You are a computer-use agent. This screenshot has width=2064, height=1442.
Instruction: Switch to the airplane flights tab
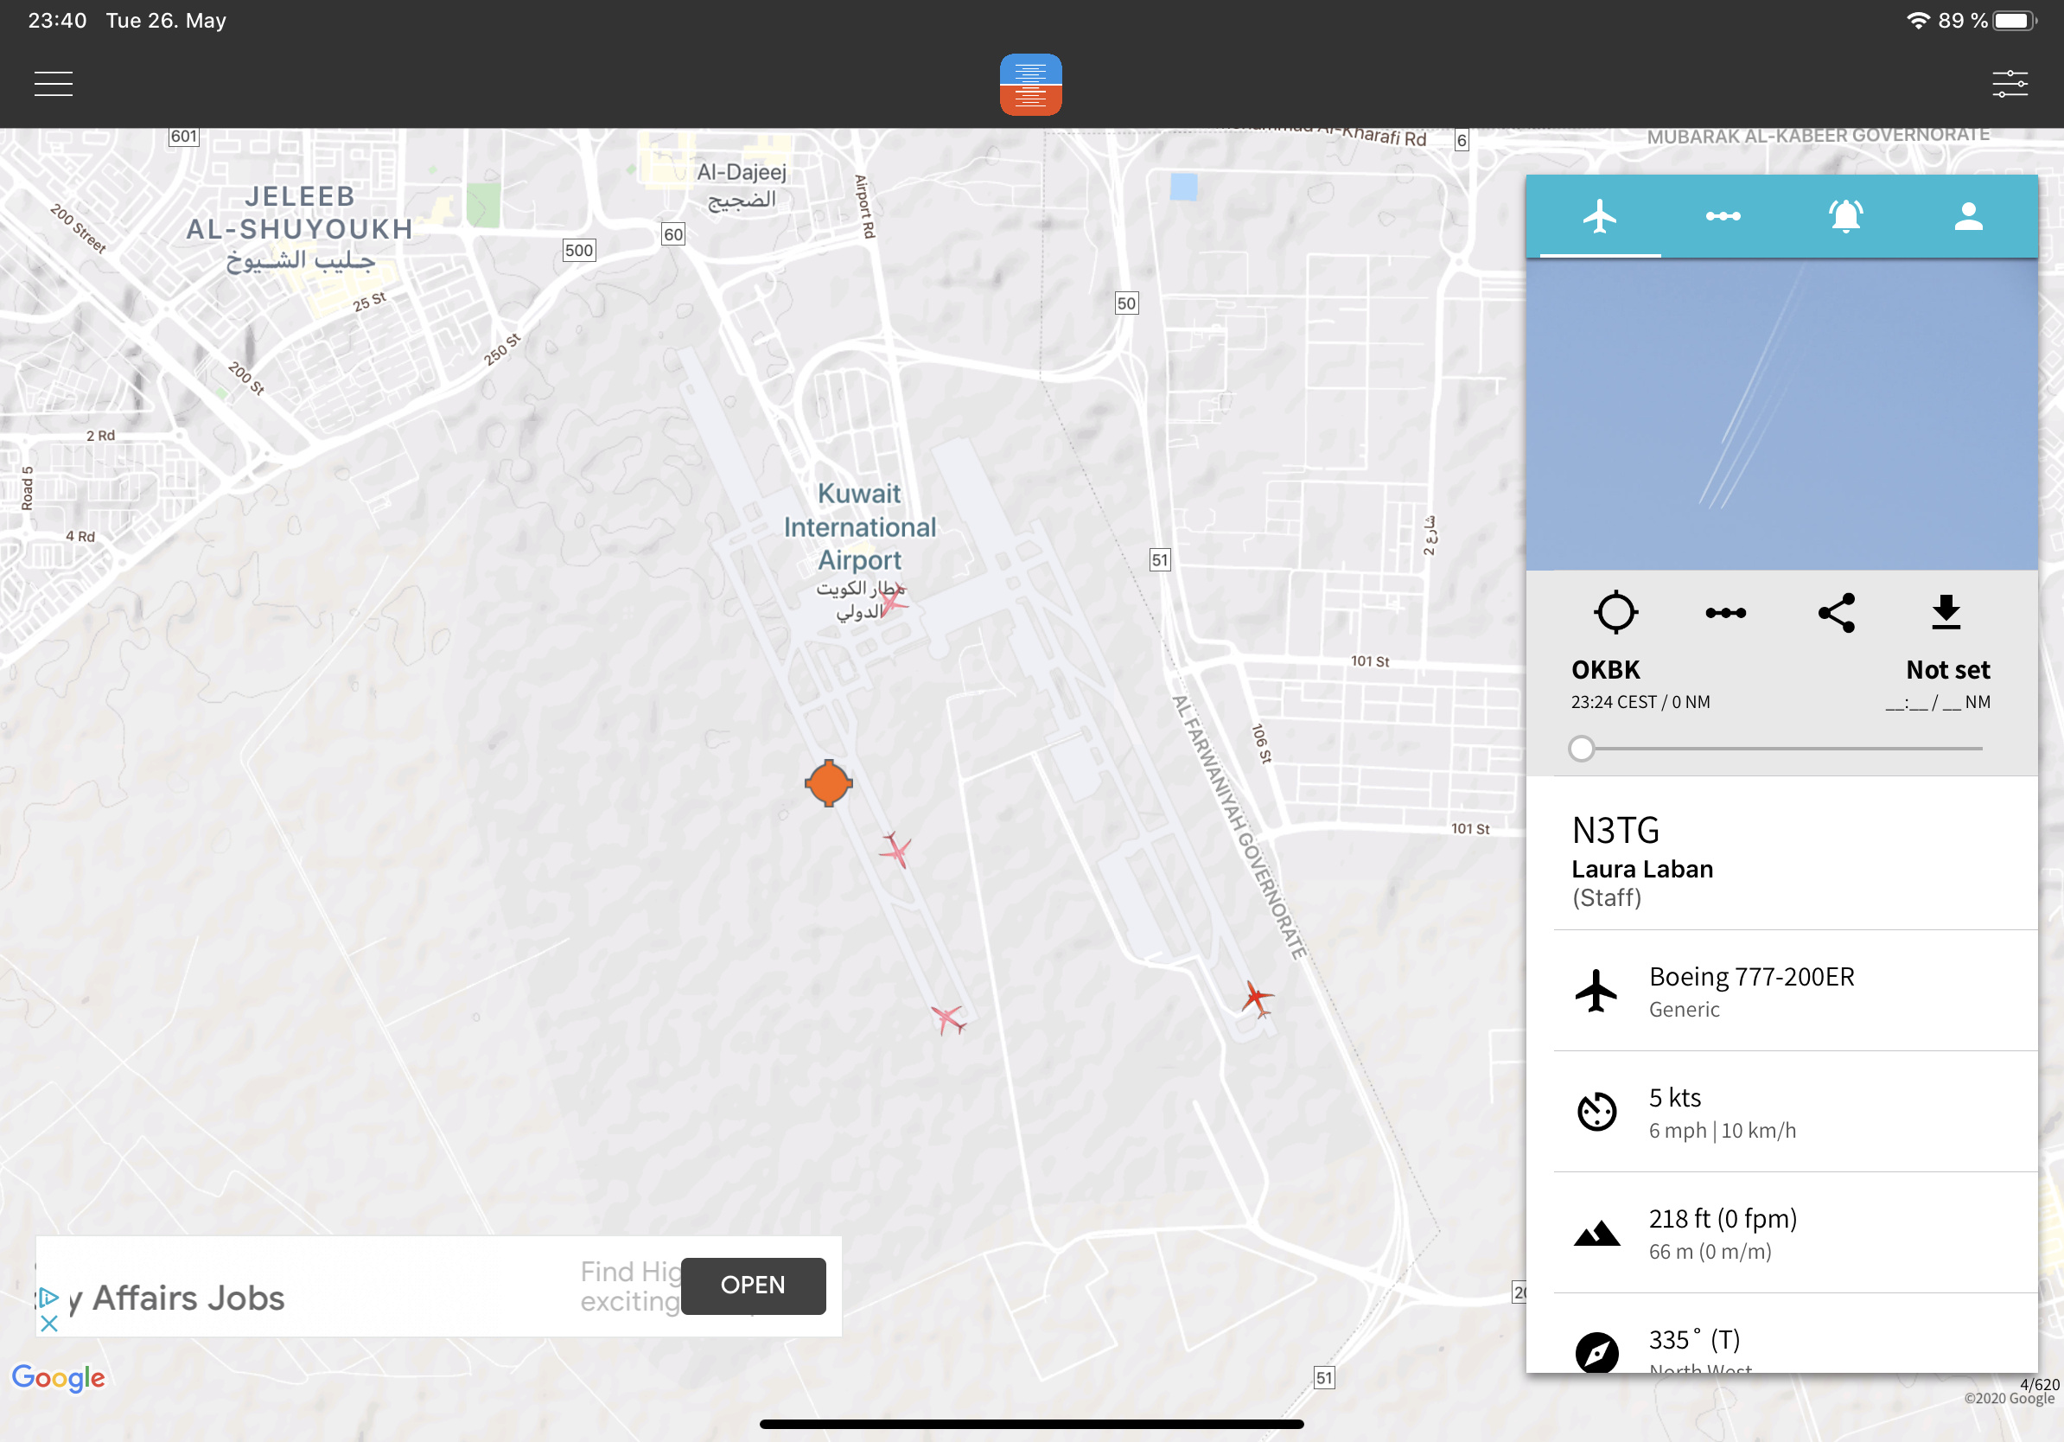1599,217
